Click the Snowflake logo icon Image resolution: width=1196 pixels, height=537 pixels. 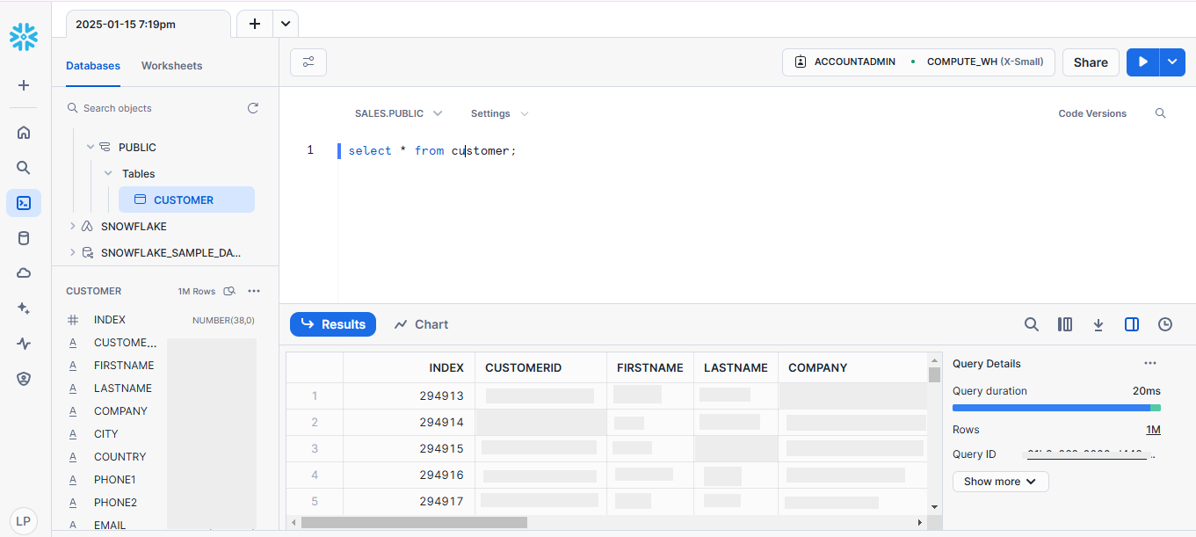tap(24, 36)
